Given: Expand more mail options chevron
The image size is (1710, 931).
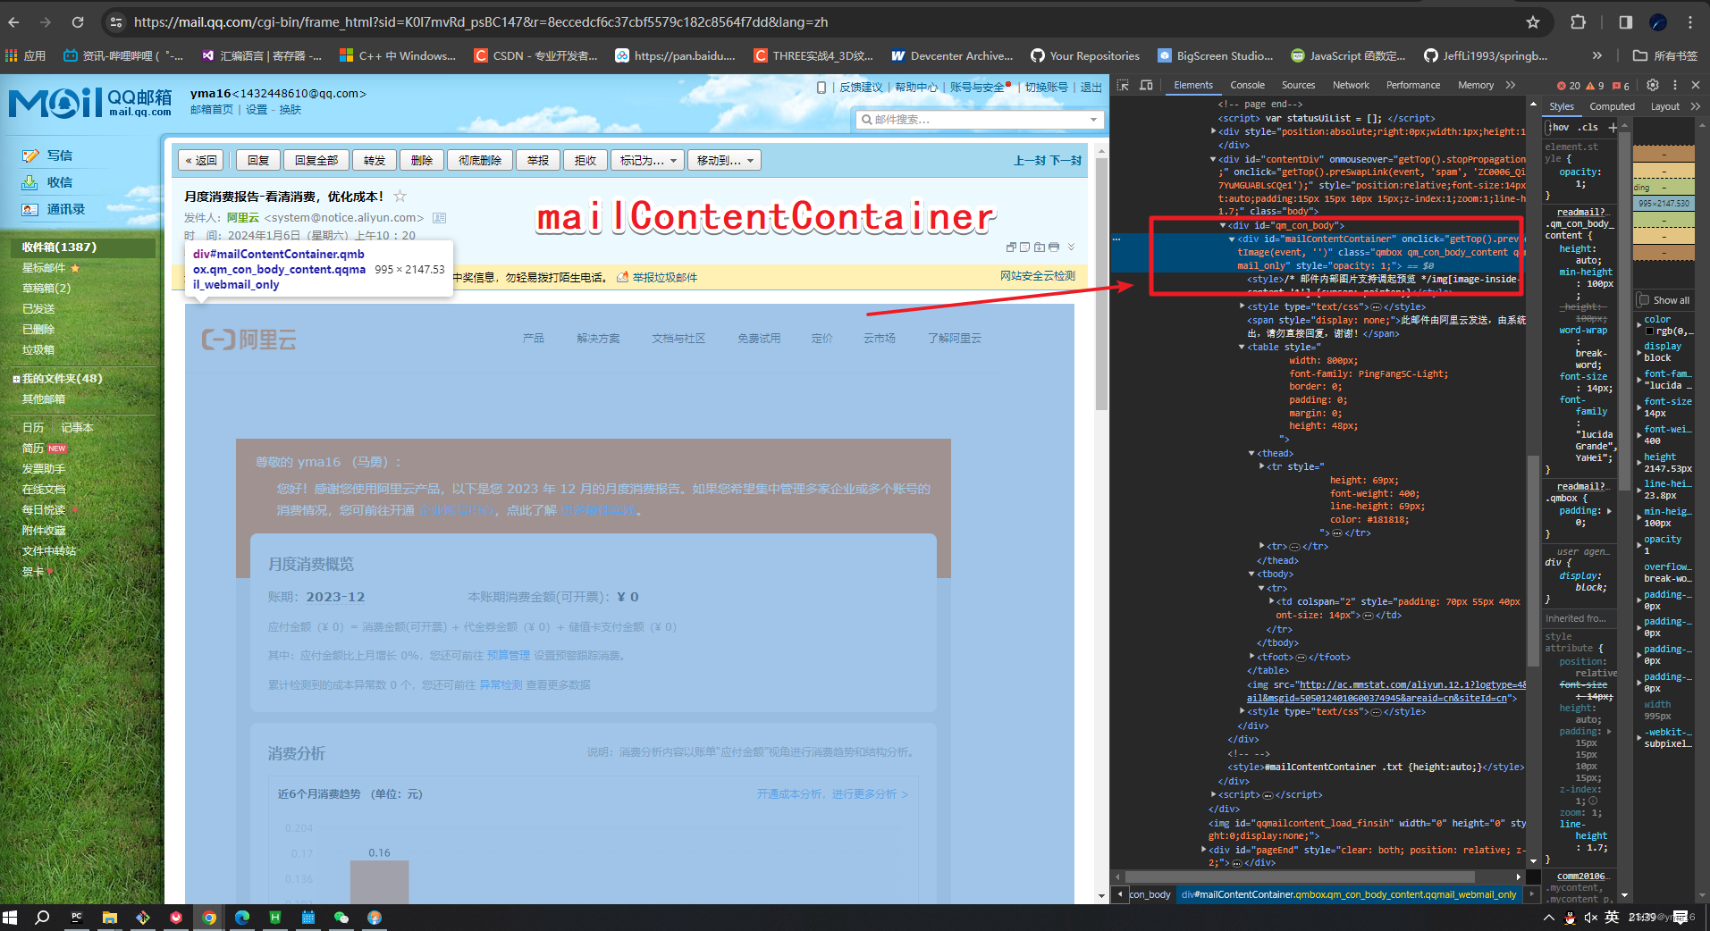Looking at the screenshot, I should 1071,247.
